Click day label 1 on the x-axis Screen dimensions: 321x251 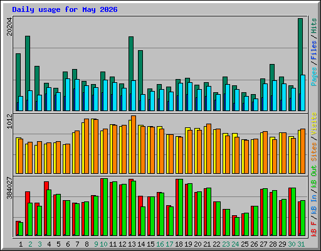pyautogui.click(x=21, y=244)
